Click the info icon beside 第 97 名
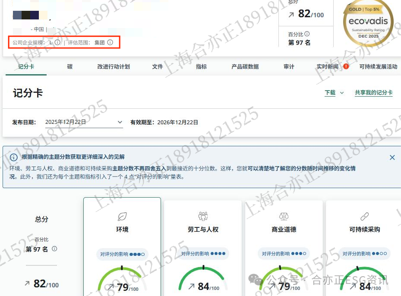Screen dimensions: 401x296 (54, 249)
